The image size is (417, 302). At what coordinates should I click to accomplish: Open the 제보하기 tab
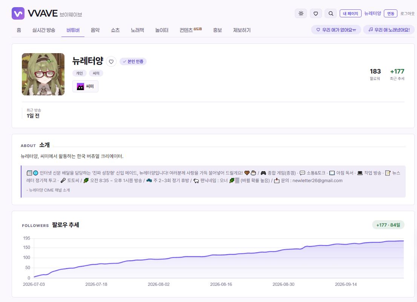pos(242,30)
